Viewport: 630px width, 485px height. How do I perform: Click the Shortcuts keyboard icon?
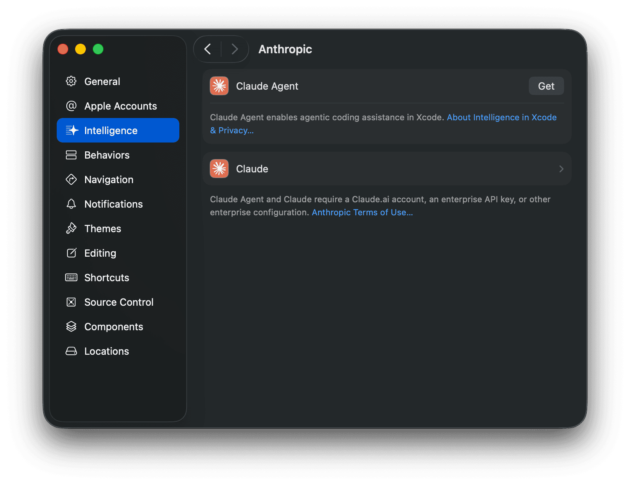[71, 277]
